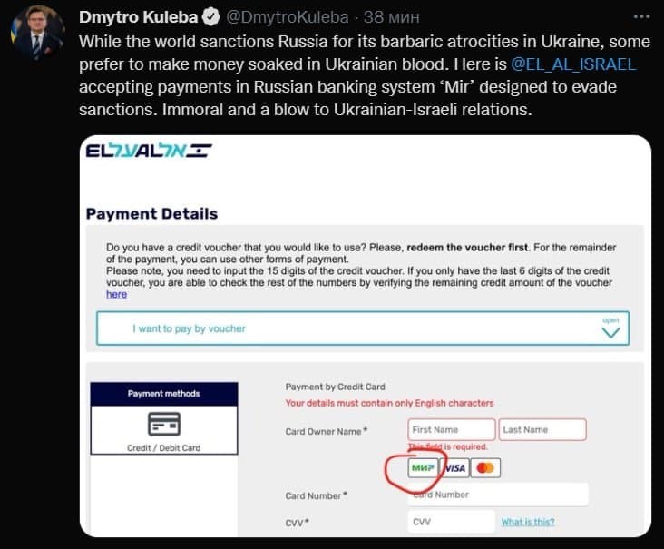664x549 pixels.
Task: Click the First Name field
Action: coord(452,429)
